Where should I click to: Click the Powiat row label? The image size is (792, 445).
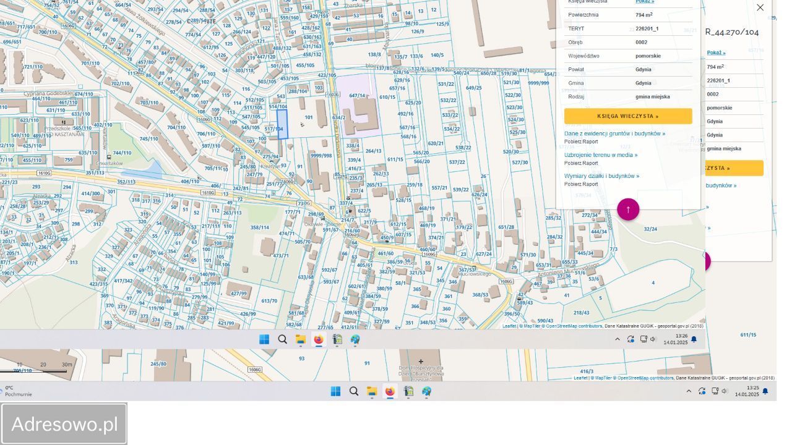coord(576,69)
